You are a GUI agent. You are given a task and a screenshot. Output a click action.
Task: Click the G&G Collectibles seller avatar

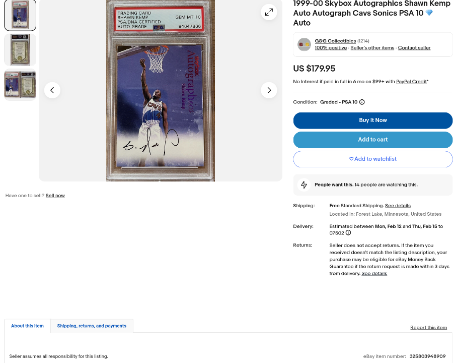[304, 44]
